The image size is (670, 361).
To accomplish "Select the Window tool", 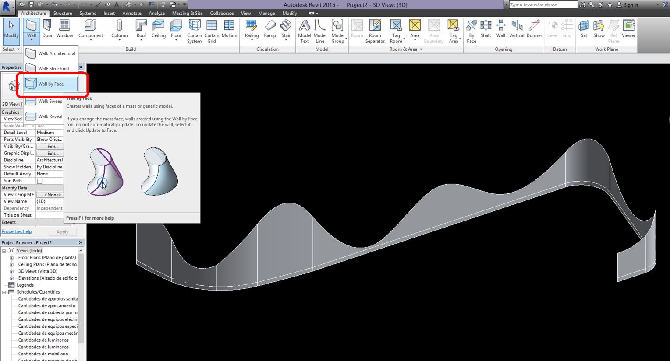I will [x=64, y=30].
